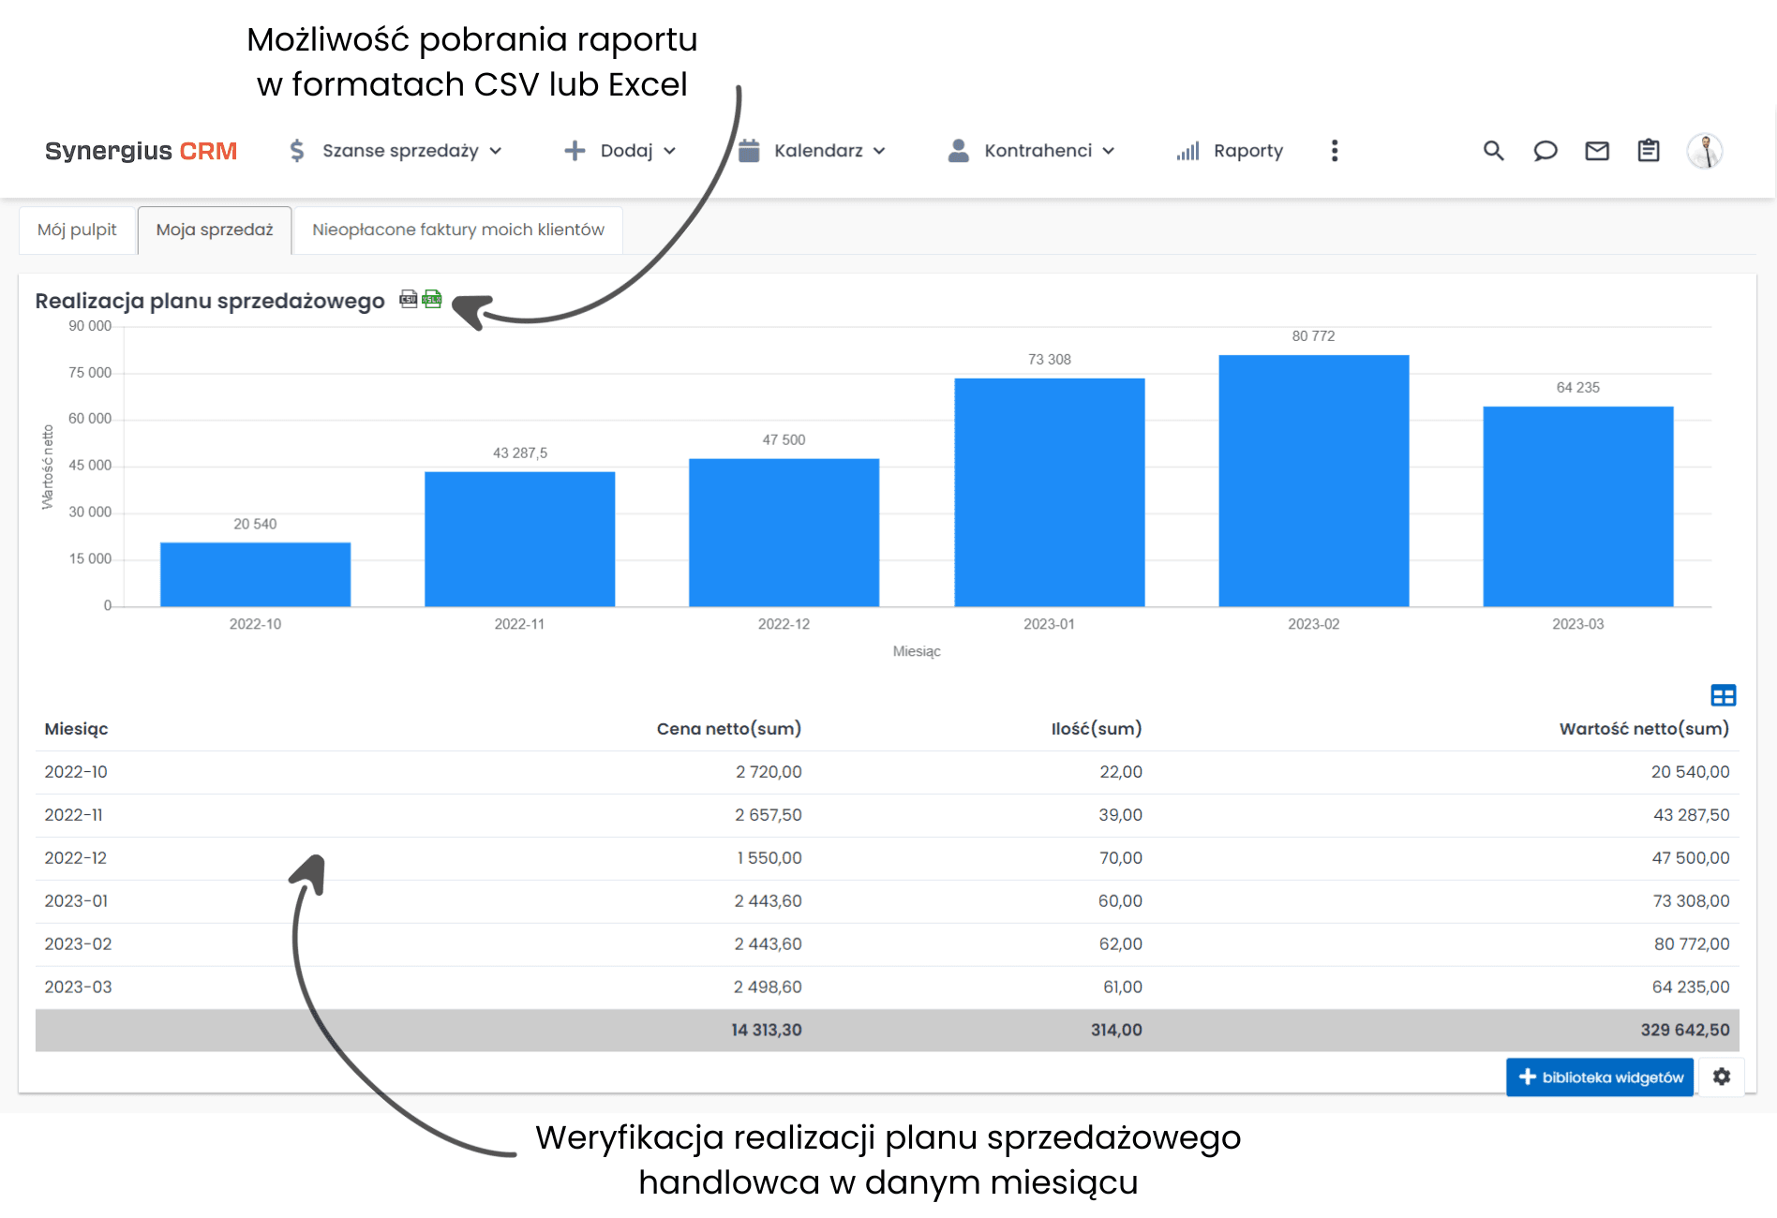Open widget settings gear icon

point(1722,1077)
